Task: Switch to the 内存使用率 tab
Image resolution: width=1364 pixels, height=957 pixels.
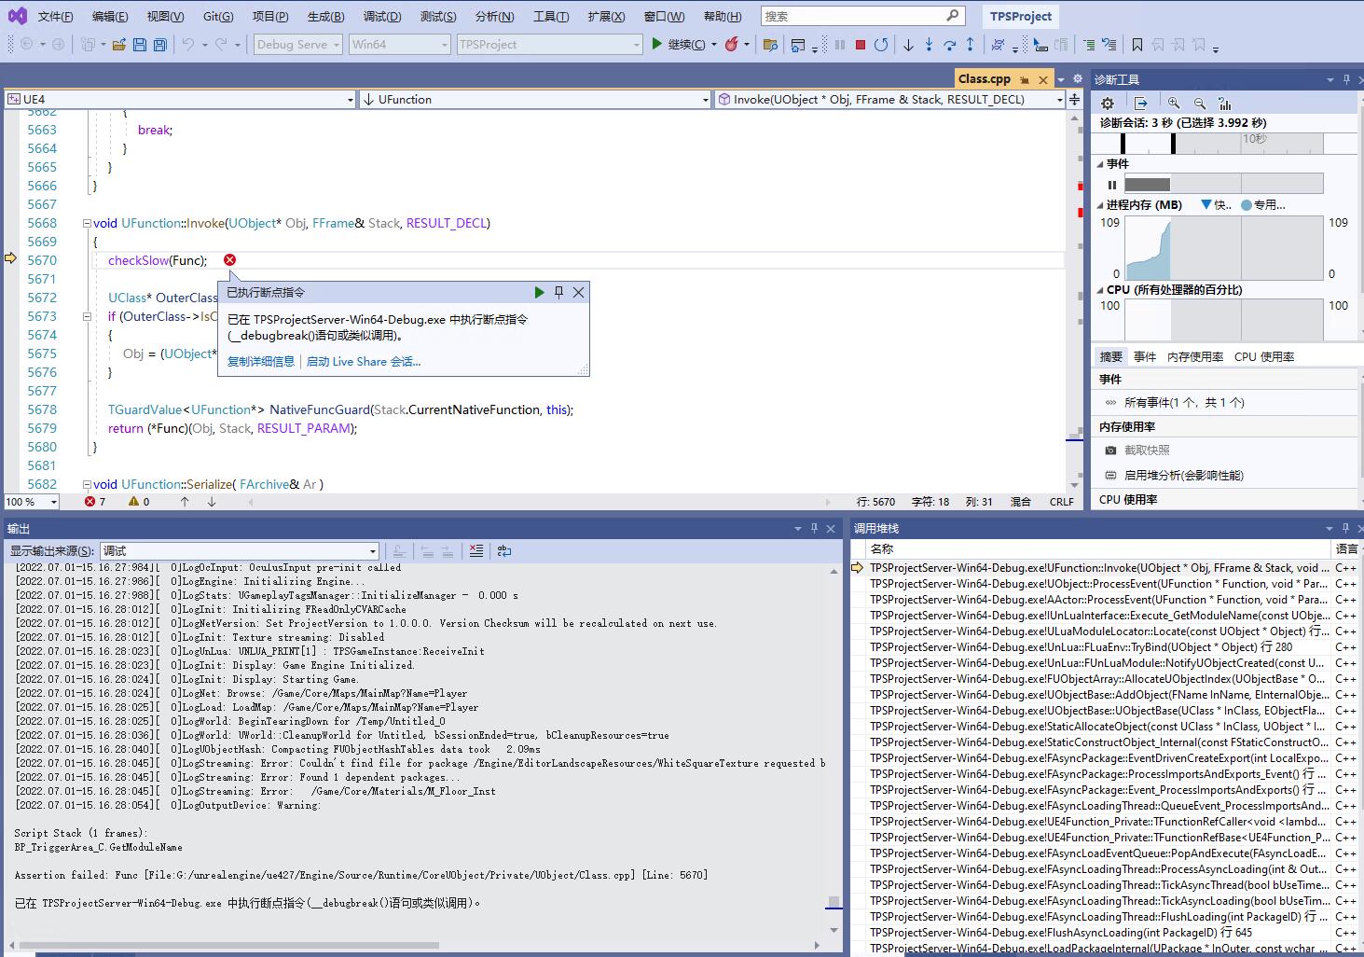Action: 1194,356
